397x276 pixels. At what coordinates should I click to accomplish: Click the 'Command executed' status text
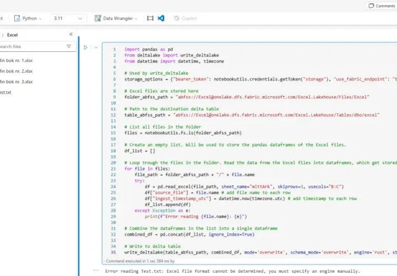pyautogui.click(x=140, y=261)
